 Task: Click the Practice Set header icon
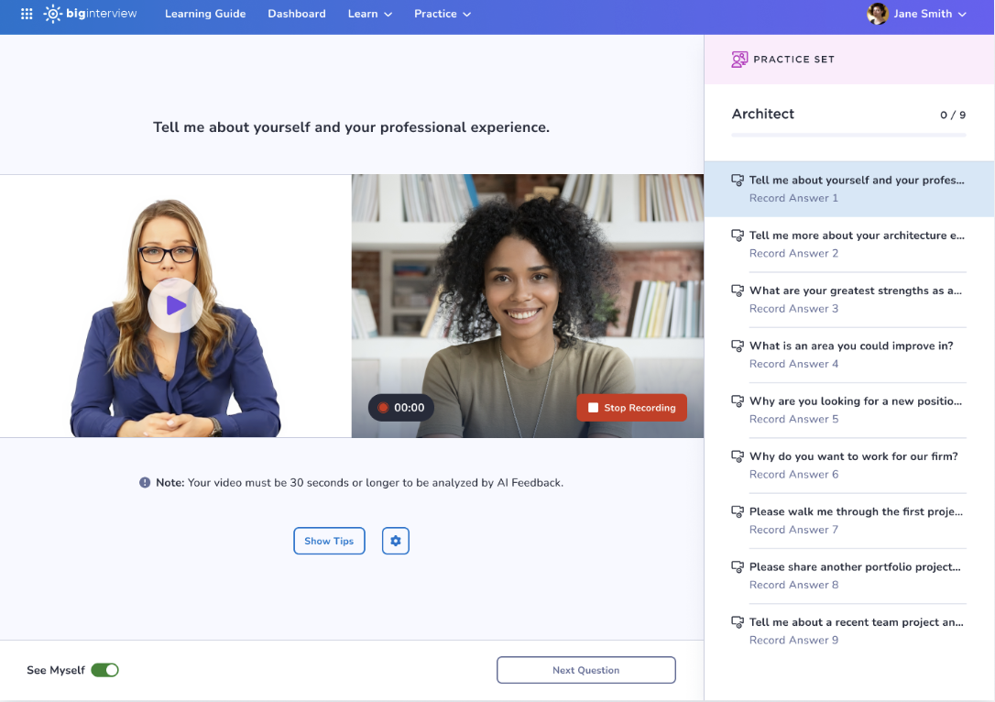click(739, 60)
